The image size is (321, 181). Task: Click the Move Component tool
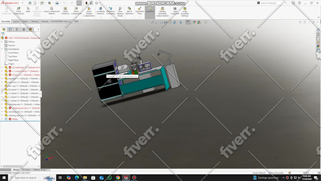pos(76,11)
